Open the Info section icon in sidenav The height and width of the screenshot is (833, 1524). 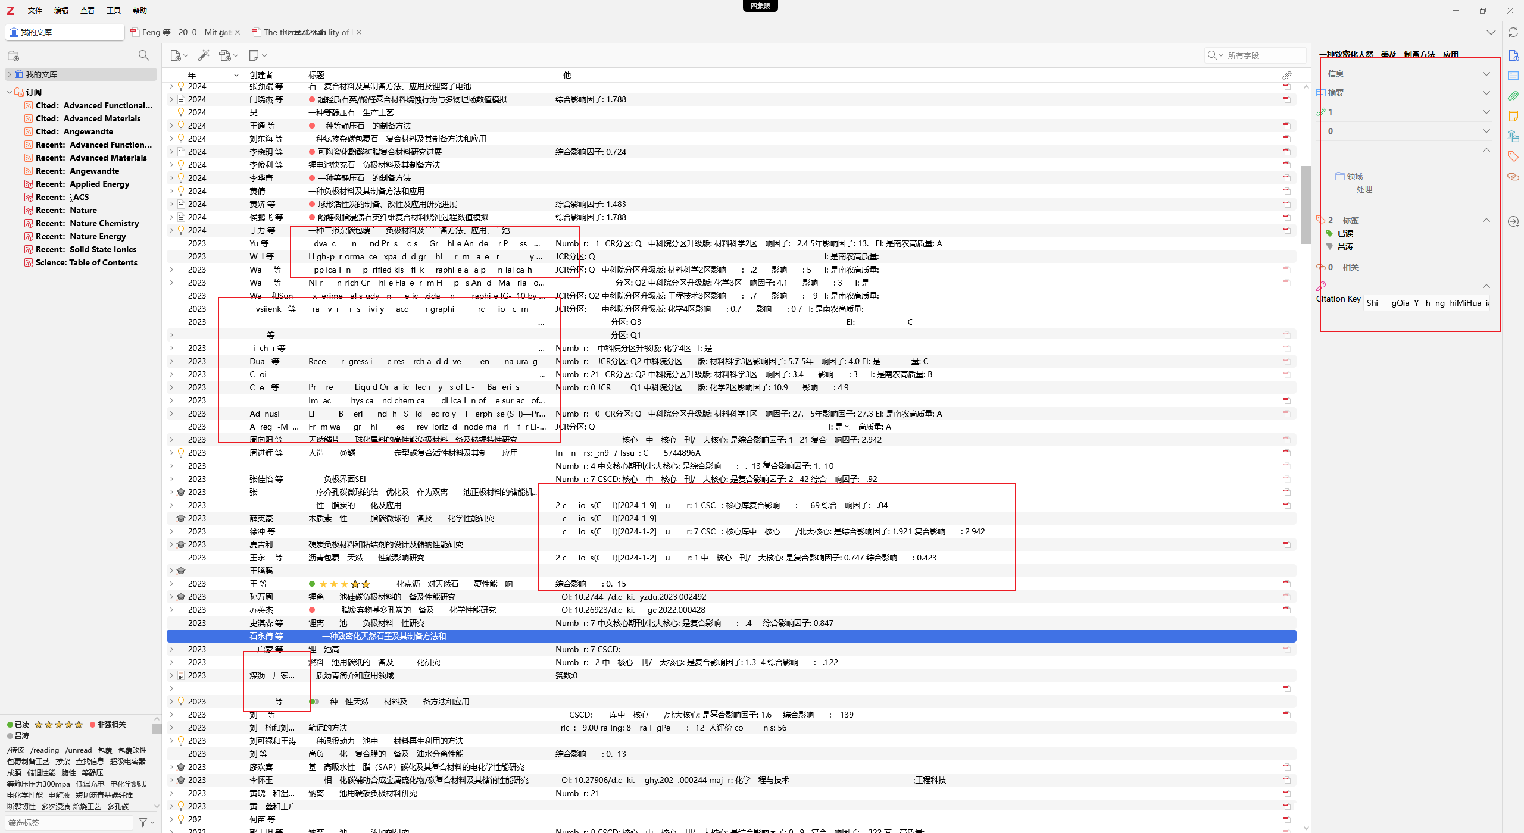[x=1513, y=56]
